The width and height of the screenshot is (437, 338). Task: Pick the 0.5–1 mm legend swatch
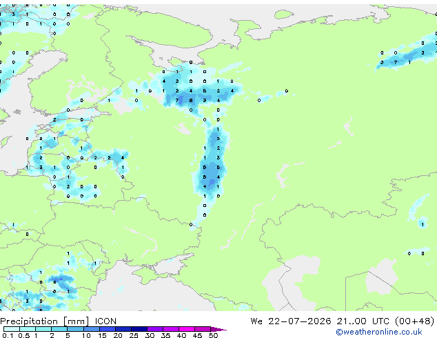(28, 329)
